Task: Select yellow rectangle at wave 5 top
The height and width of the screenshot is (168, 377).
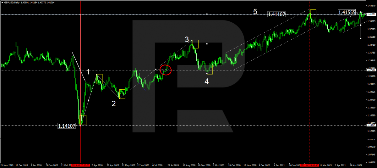Action: pos(313,14)
